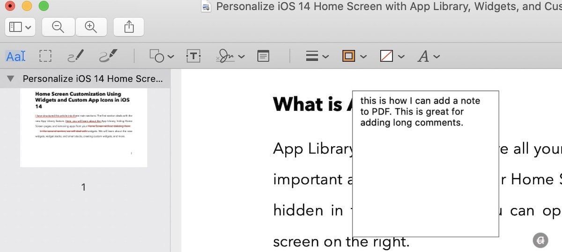Viewport: 562px width, 252px height.
Task: Collapse the Personalize iOS 14 sidebar section
Action: tap(10, 79)
